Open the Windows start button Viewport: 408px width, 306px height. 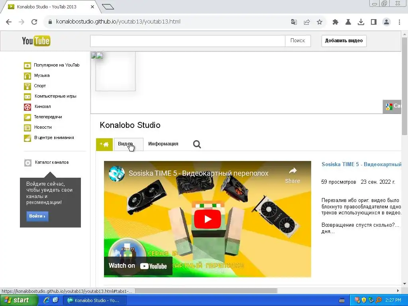(x=19, y=300)
